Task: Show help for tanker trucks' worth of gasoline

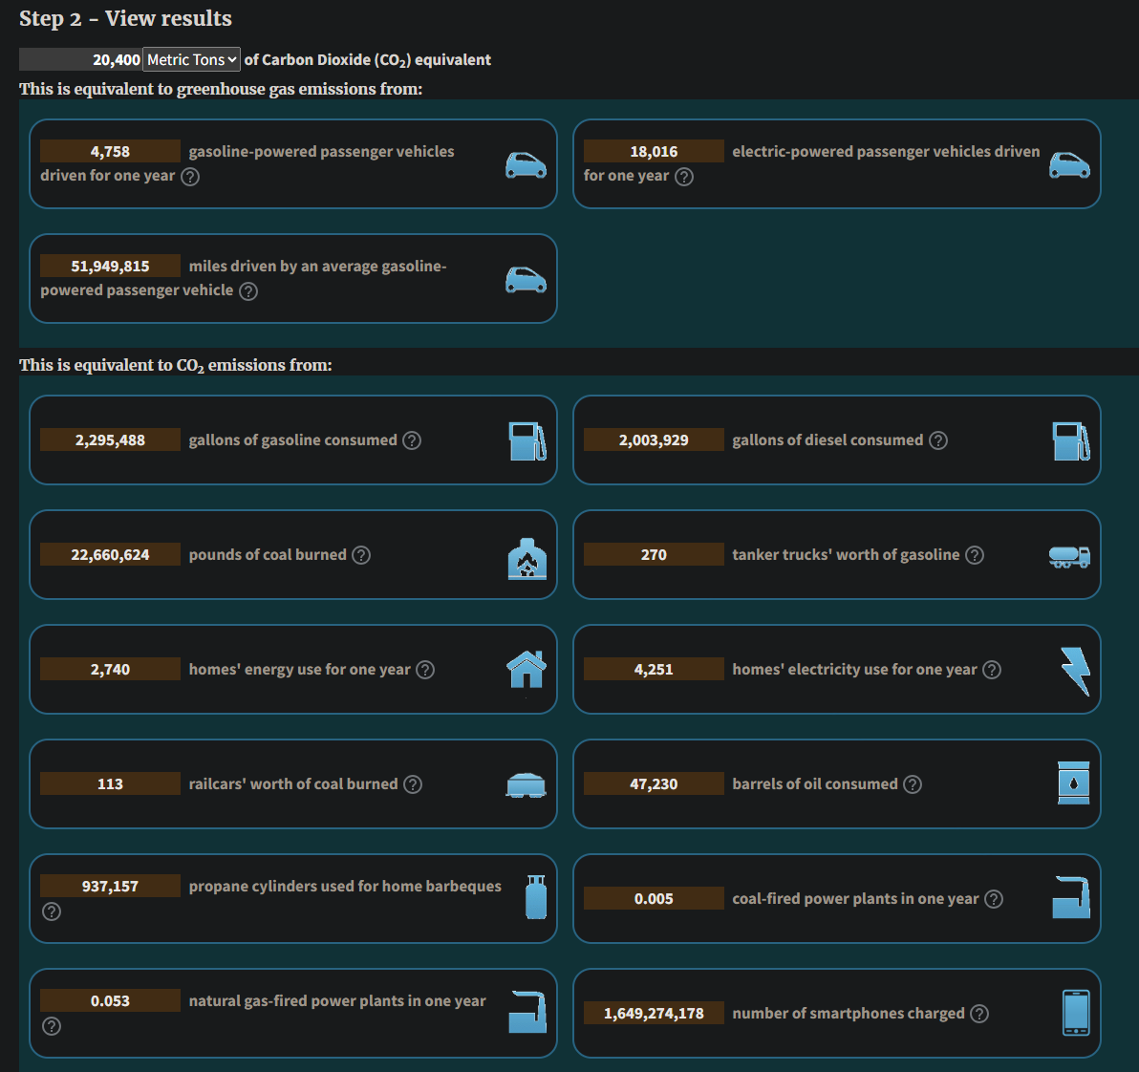Action: 974,555
